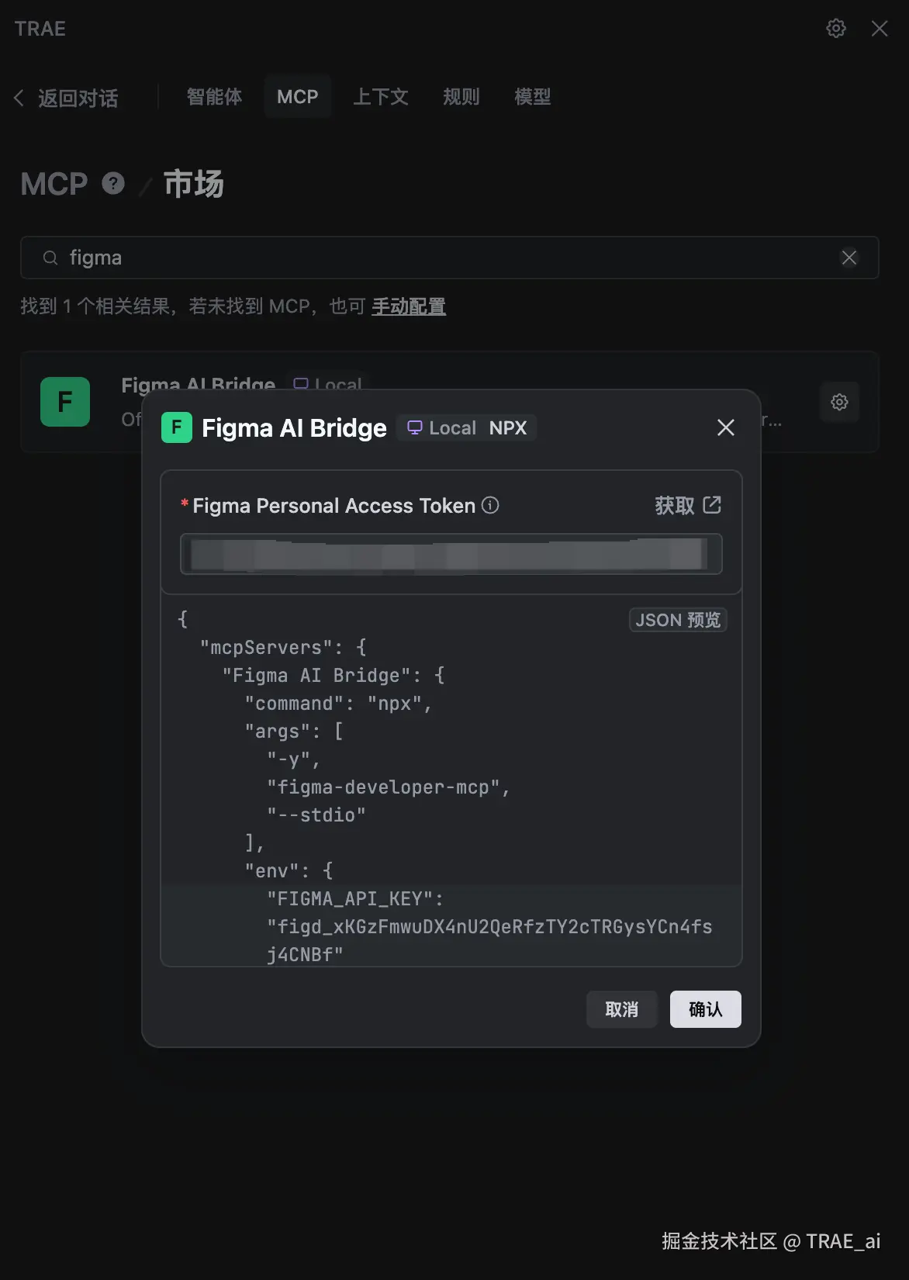Image resolution: width=909 pixels, height=1280 pixels.
Task: Focus the Figma Personal Access Token field
Action: tap(451, 554)
